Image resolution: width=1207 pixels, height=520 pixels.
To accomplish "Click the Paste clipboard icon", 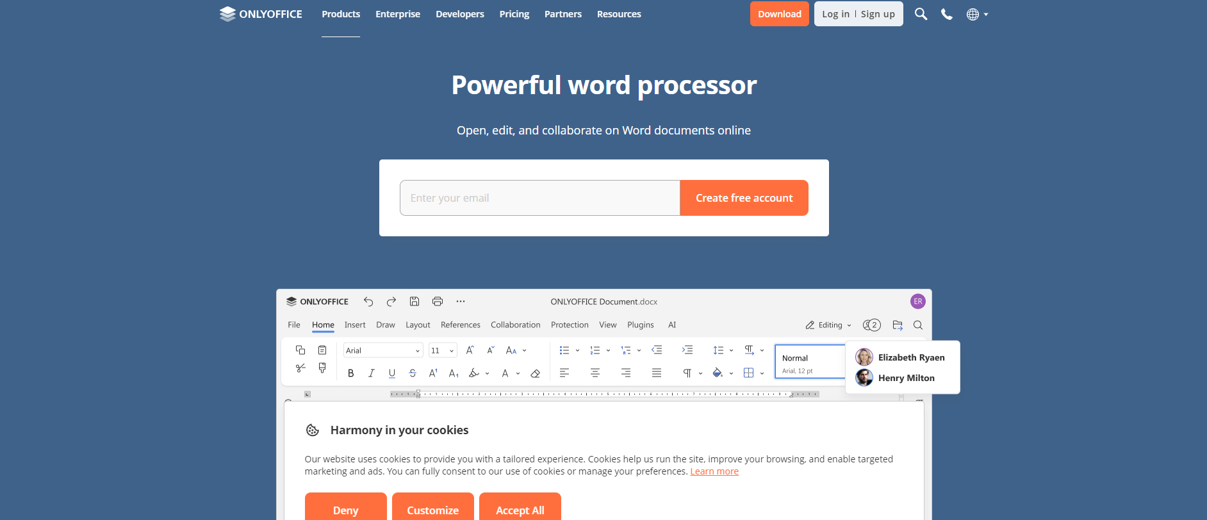I will point(322,350).
